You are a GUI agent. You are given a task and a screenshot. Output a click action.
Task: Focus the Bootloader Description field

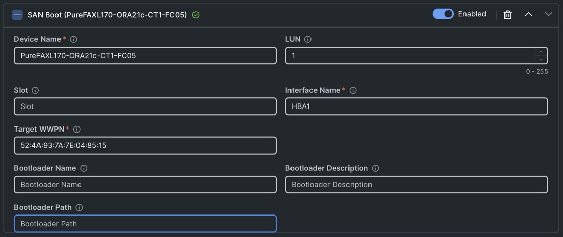416,185
